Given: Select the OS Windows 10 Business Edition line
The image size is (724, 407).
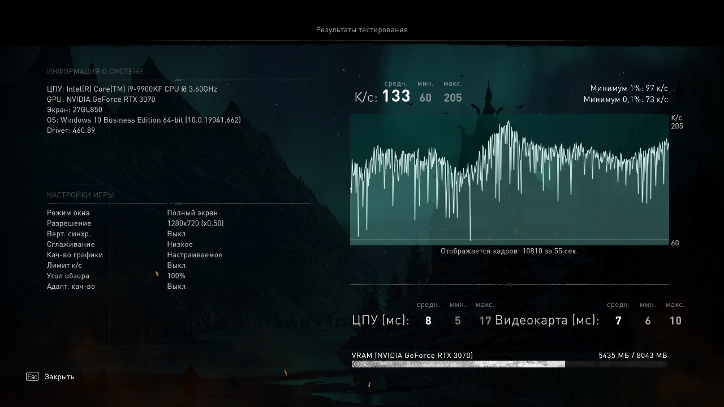Looking at the screenshot, I should [144, 120].
